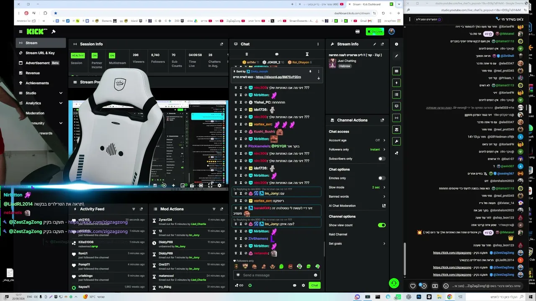
Task: Open the user avatar menu in Kick header
Action: pyautogui.click(x=392, y=31)
